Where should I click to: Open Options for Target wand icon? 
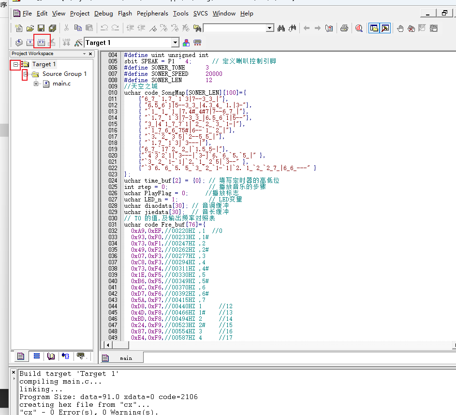[78, 43]
